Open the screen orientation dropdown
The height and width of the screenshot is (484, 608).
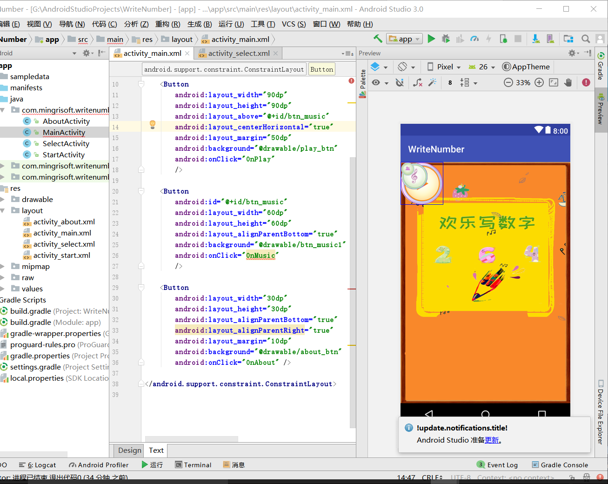(406, 67)
